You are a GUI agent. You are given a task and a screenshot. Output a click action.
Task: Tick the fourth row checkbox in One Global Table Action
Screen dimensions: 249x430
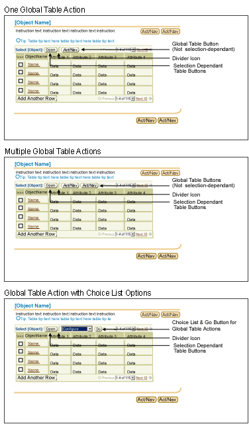tap(21, 90)
